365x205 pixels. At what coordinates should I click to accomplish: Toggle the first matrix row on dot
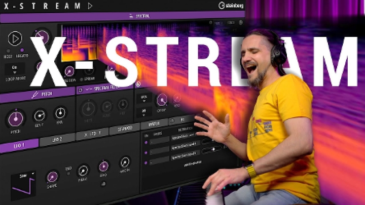tap(146, 143)
